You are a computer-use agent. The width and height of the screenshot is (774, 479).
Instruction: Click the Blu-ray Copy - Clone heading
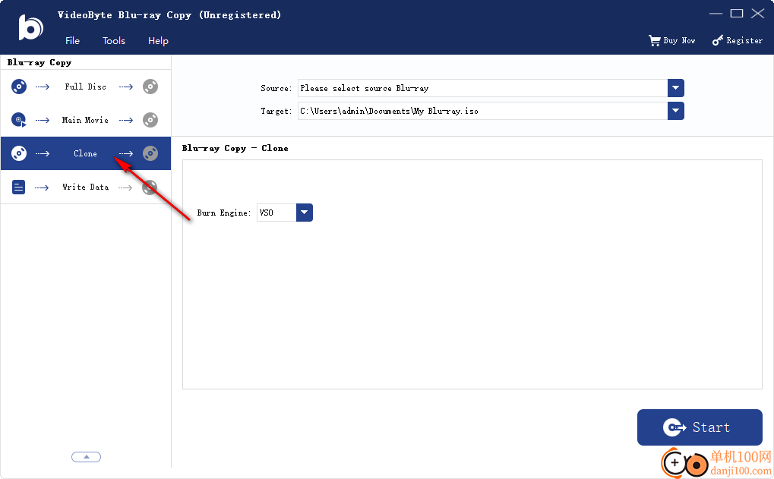(235, 148)
